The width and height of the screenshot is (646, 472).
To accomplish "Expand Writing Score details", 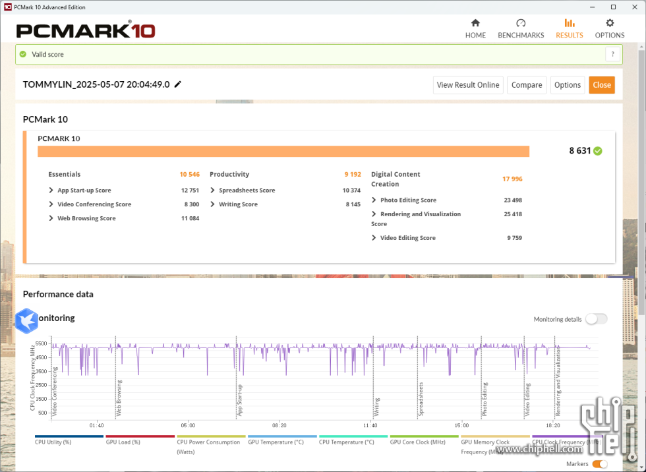I will click(212, 204).
